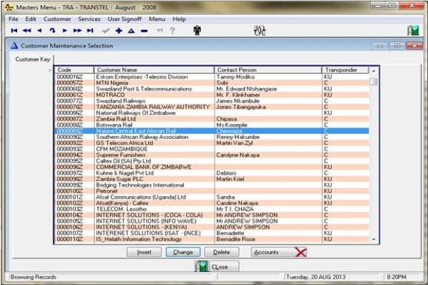The width and height of the screenshot is (428, 285).
Task: Open the Help menu
Action: [179, 19]
